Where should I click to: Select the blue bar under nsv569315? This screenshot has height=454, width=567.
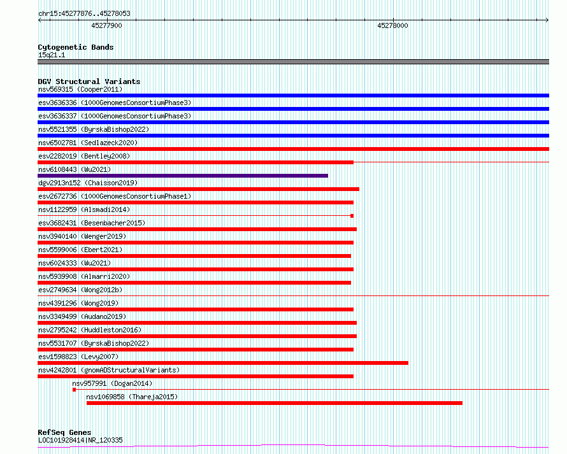pyautogui.click(x=293, y=96)
